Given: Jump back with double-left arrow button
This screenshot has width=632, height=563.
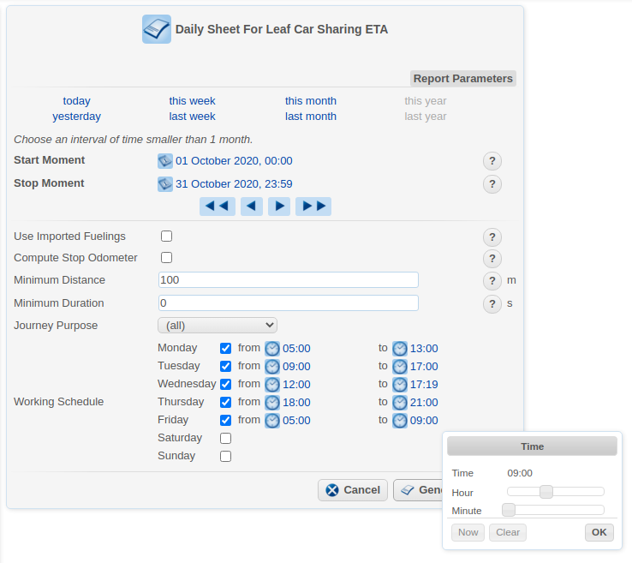Looking at the screenshot, I should click(x=218, y=207).
